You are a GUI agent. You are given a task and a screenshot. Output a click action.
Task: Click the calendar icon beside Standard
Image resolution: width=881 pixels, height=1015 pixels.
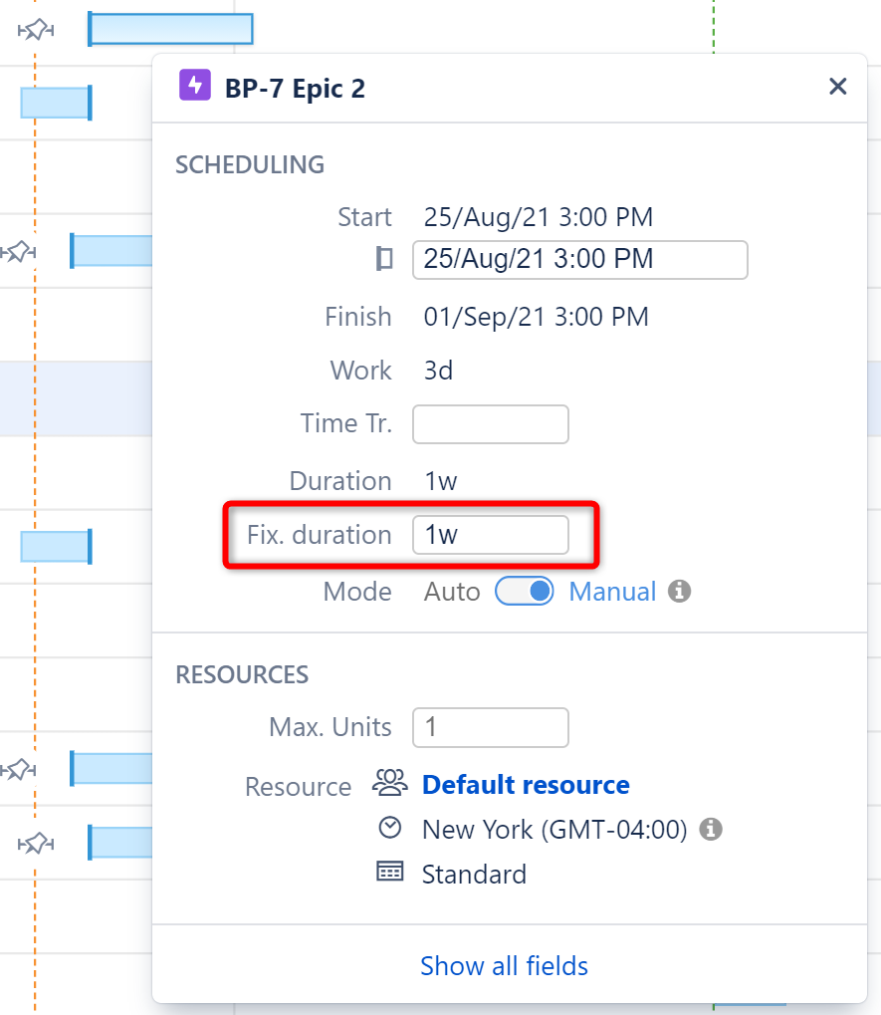(390, 874)
